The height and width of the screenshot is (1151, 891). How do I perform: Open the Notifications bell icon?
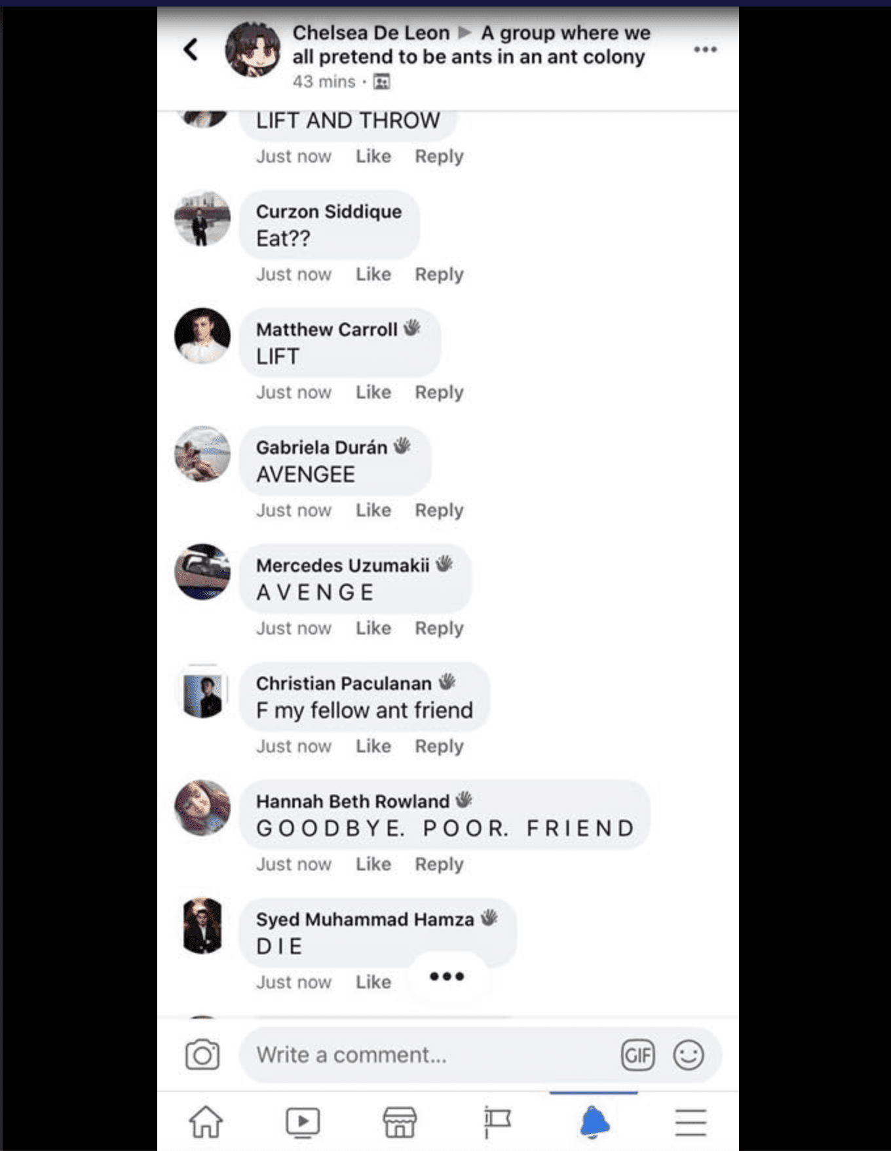(x=594, y=1122)
